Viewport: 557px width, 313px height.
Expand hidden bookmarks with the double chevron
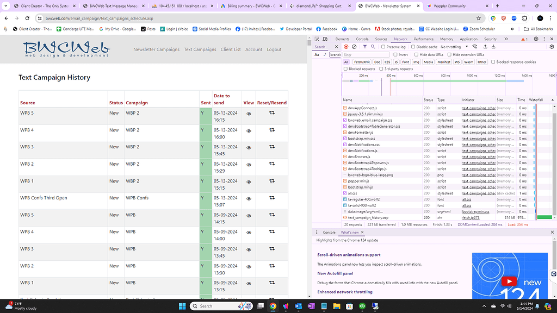pos(512,29)
